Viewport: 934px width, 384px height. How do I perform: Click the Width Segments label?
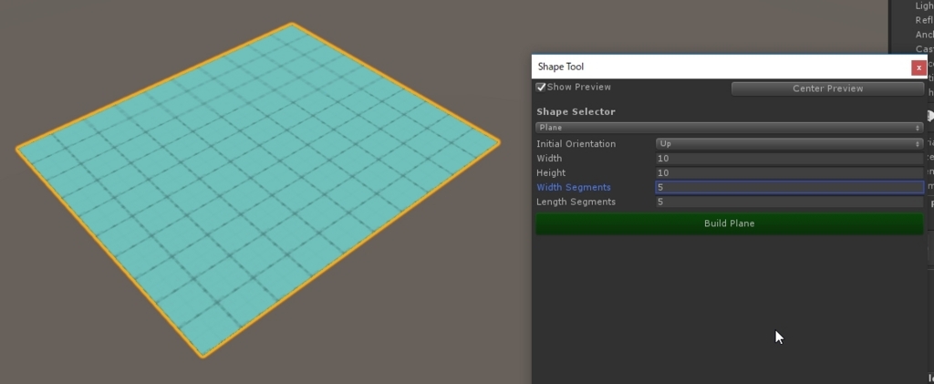[574, 188]
